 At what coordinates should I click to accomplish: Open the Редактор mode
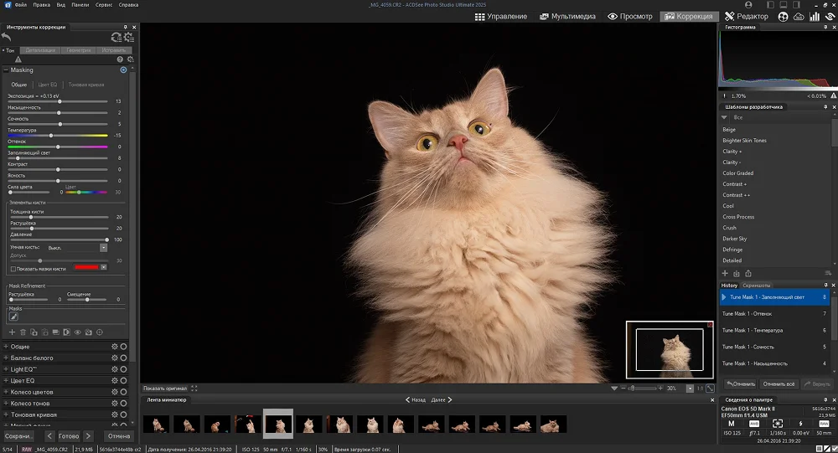pyautogui.click(x=746, y=16)
